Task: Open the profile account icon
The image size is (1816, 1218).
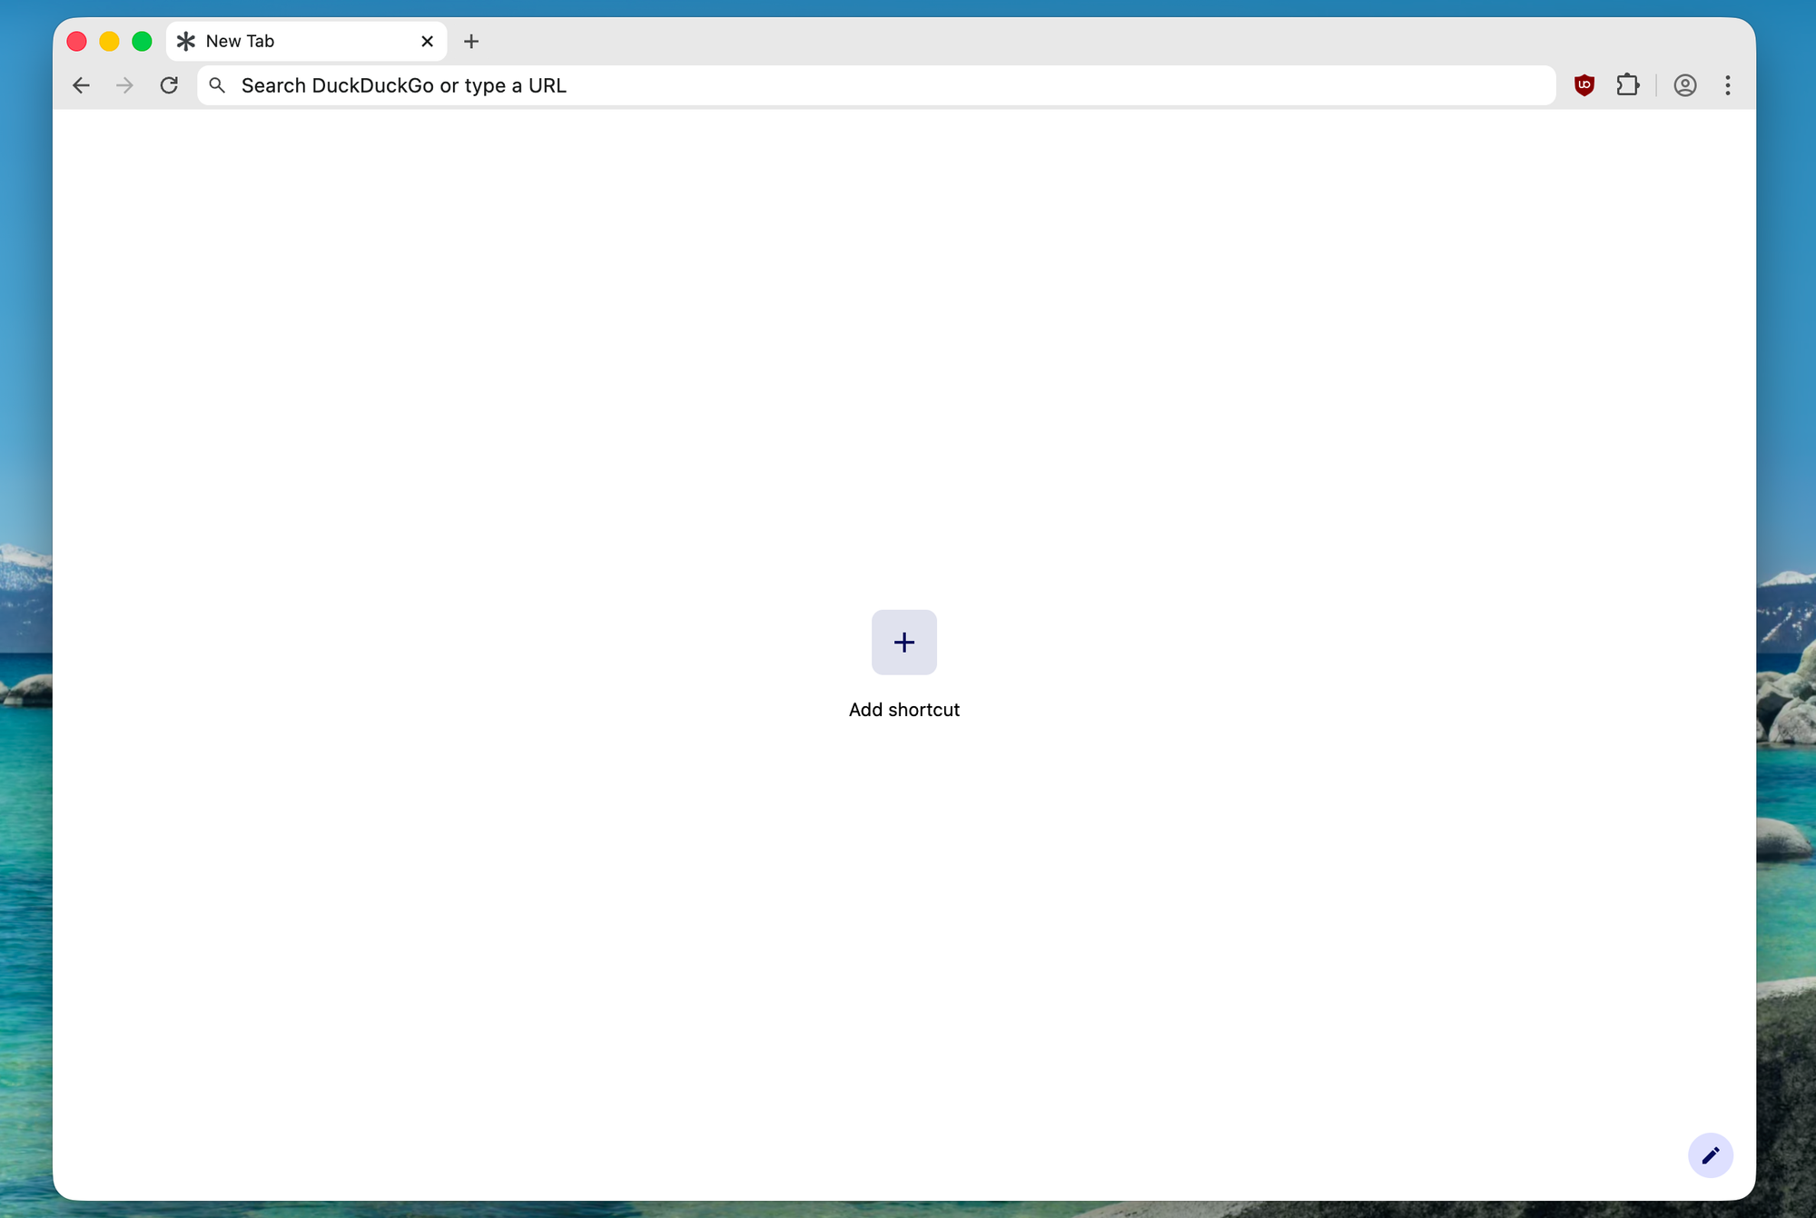Action: pos(1685,85)
